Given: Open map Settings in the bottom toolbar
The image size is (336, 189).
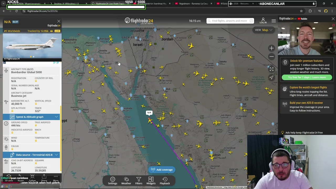Looking at the screenshot, I should 113,181.
